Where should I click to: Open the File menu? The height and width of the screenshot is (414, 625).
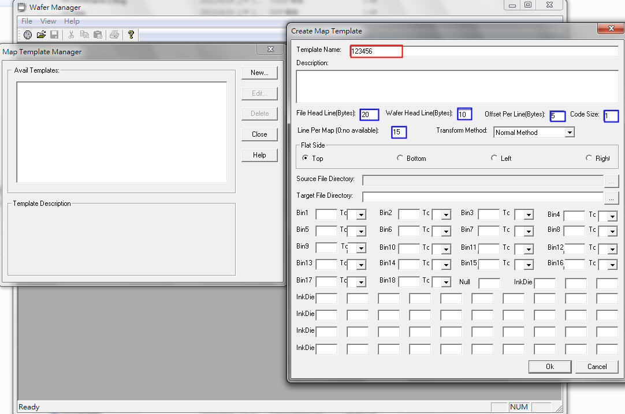click(x=27, y=21)
